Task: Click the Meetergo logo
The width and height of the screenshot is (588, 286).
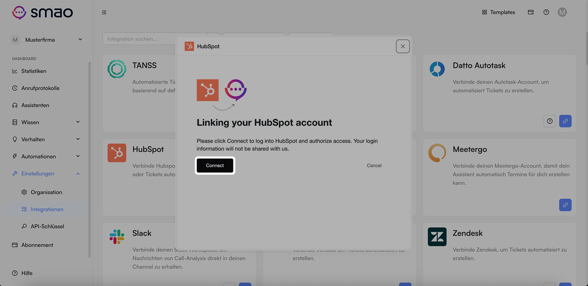Action: pyautogui.click(x=437, y=153)
